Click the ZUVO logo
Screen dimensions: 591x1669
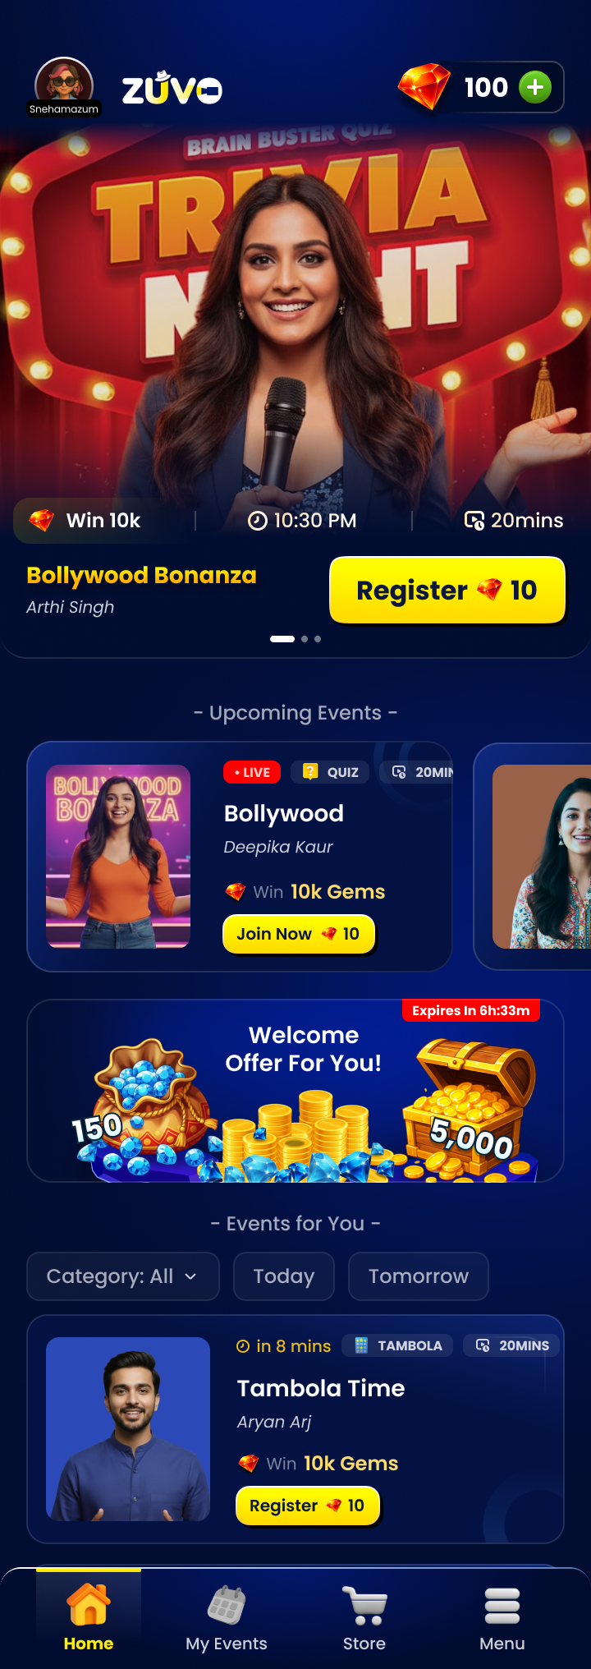pyautogui.click(x=172, y=88)
